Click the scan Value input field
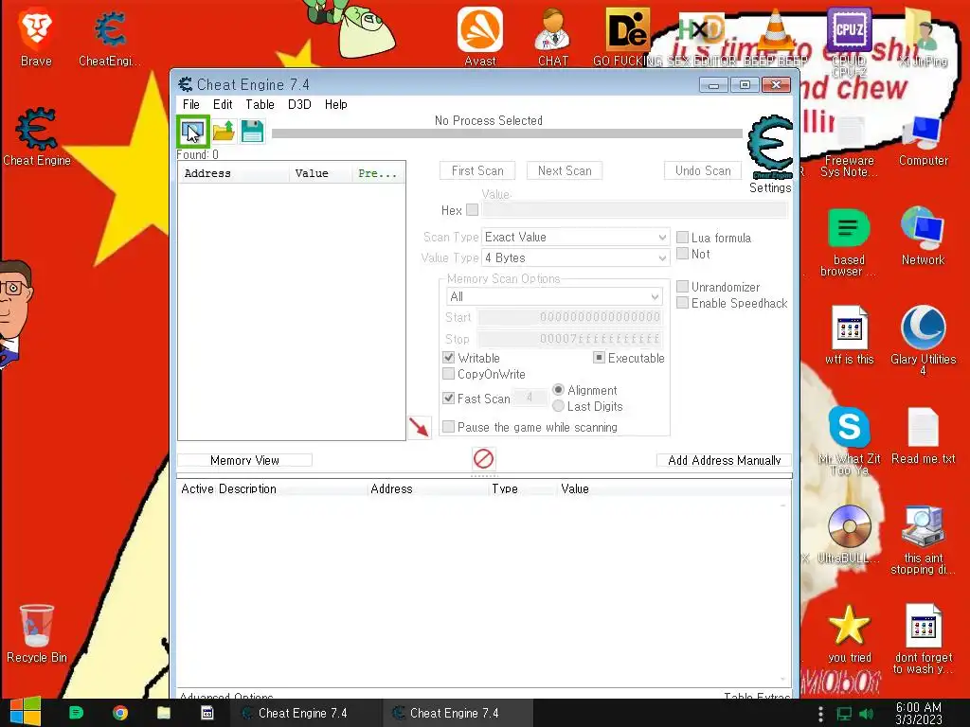Image resolution: width=970 pixels, height=727 pixels. 635,210
